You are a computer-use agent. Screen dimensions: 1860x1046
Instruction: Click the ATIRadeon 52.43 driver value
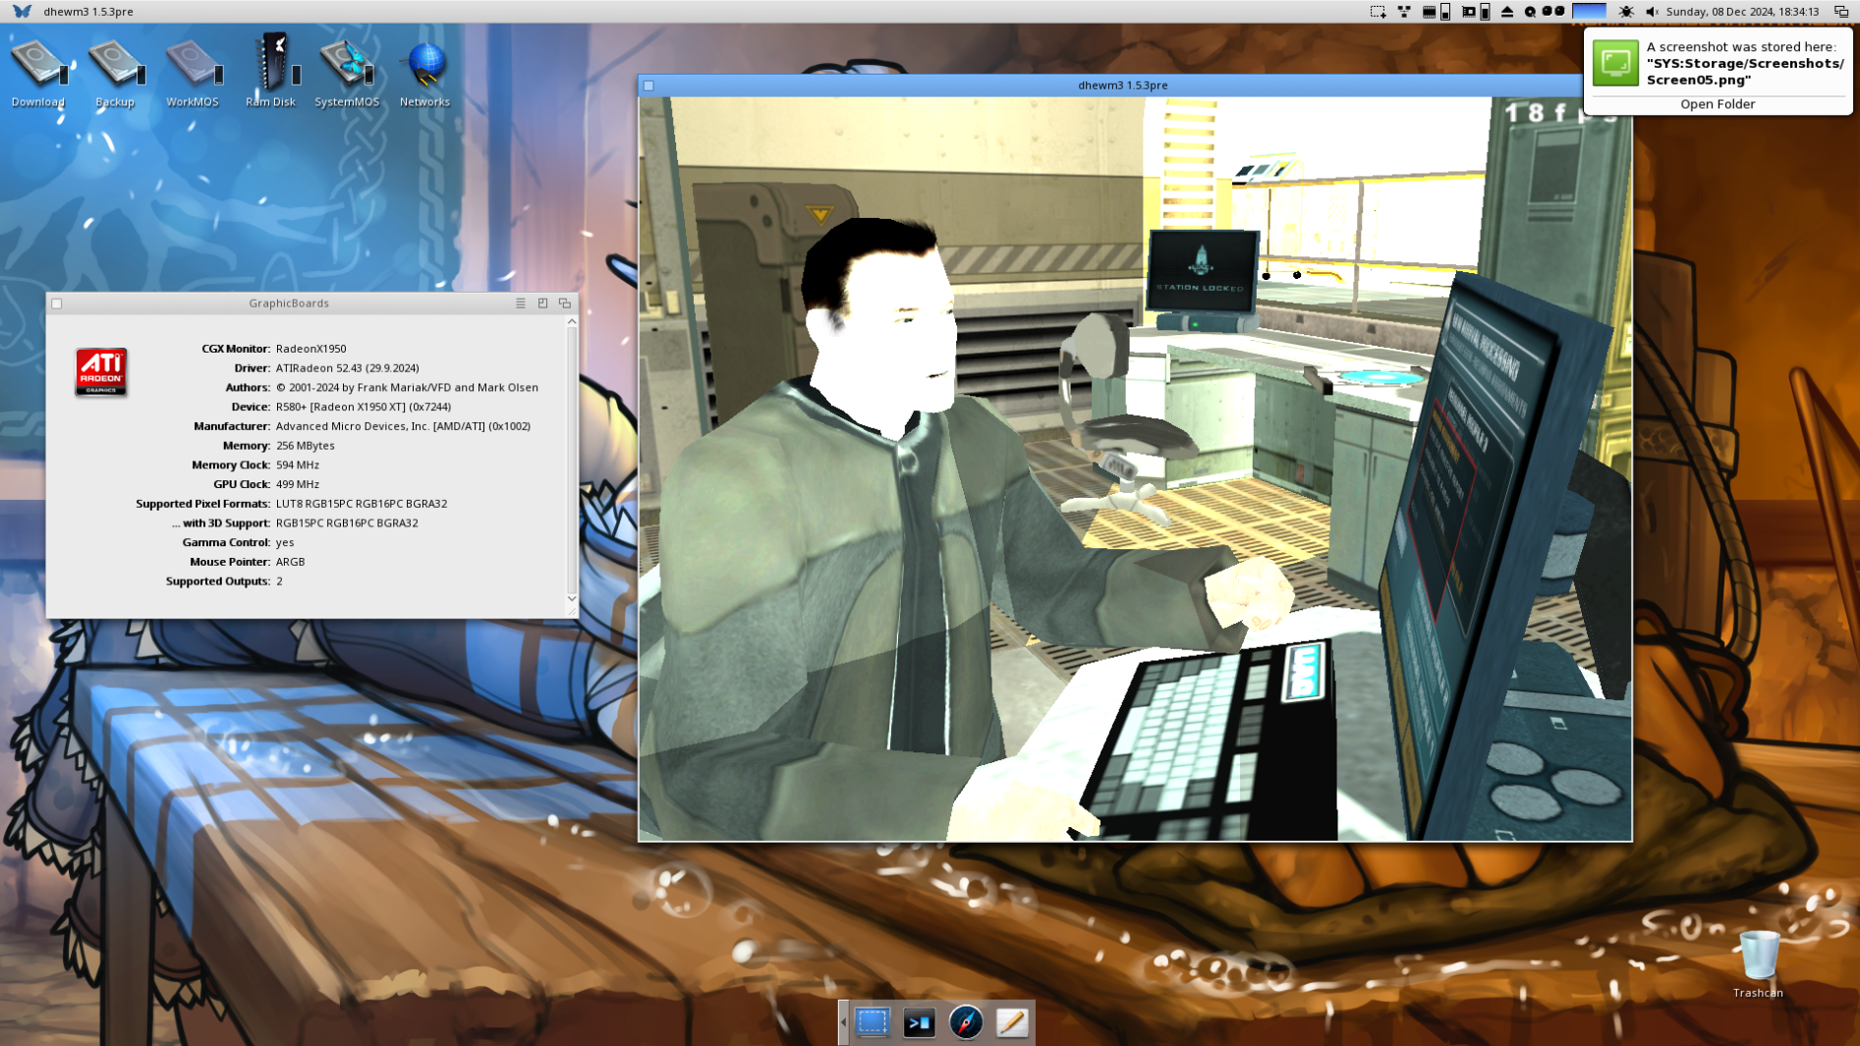pos(347,368)
